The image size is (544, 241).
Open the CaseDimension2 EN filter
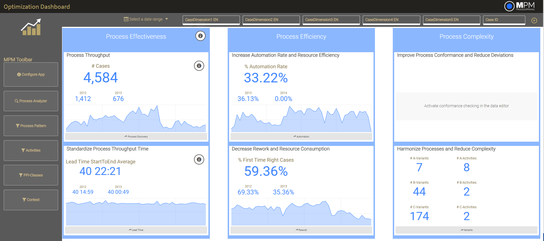click(x=271, y=20)
